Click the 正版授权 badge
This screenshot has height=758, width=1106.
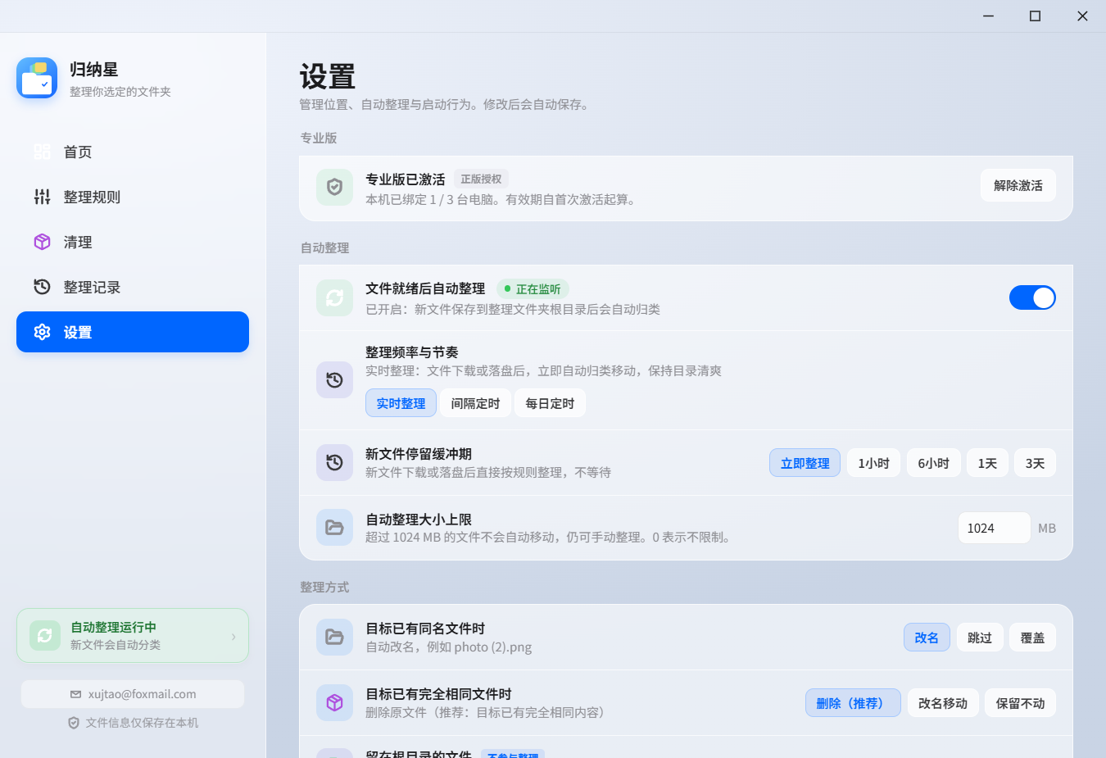[x=481, y=179]
